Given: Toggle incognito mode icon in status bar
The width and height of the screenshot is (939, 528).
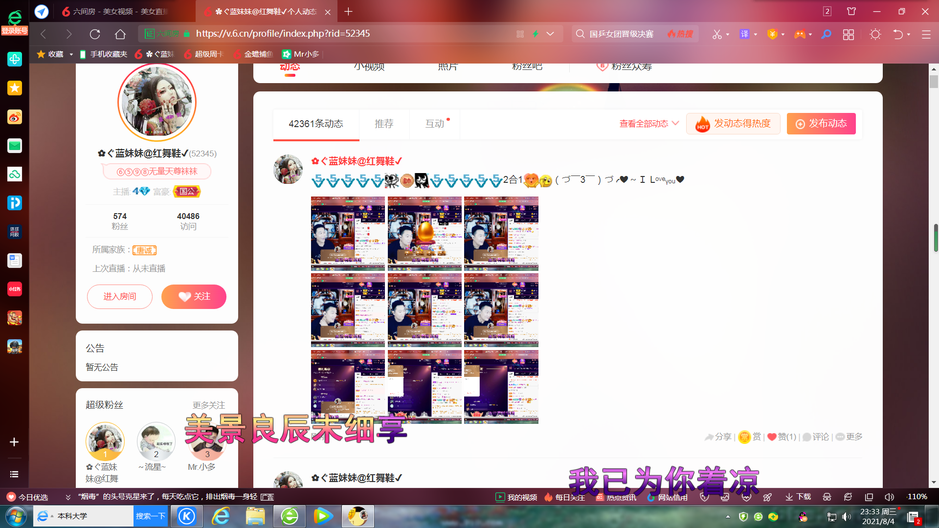Looking at the screenshot, I should tap(827, 497).
